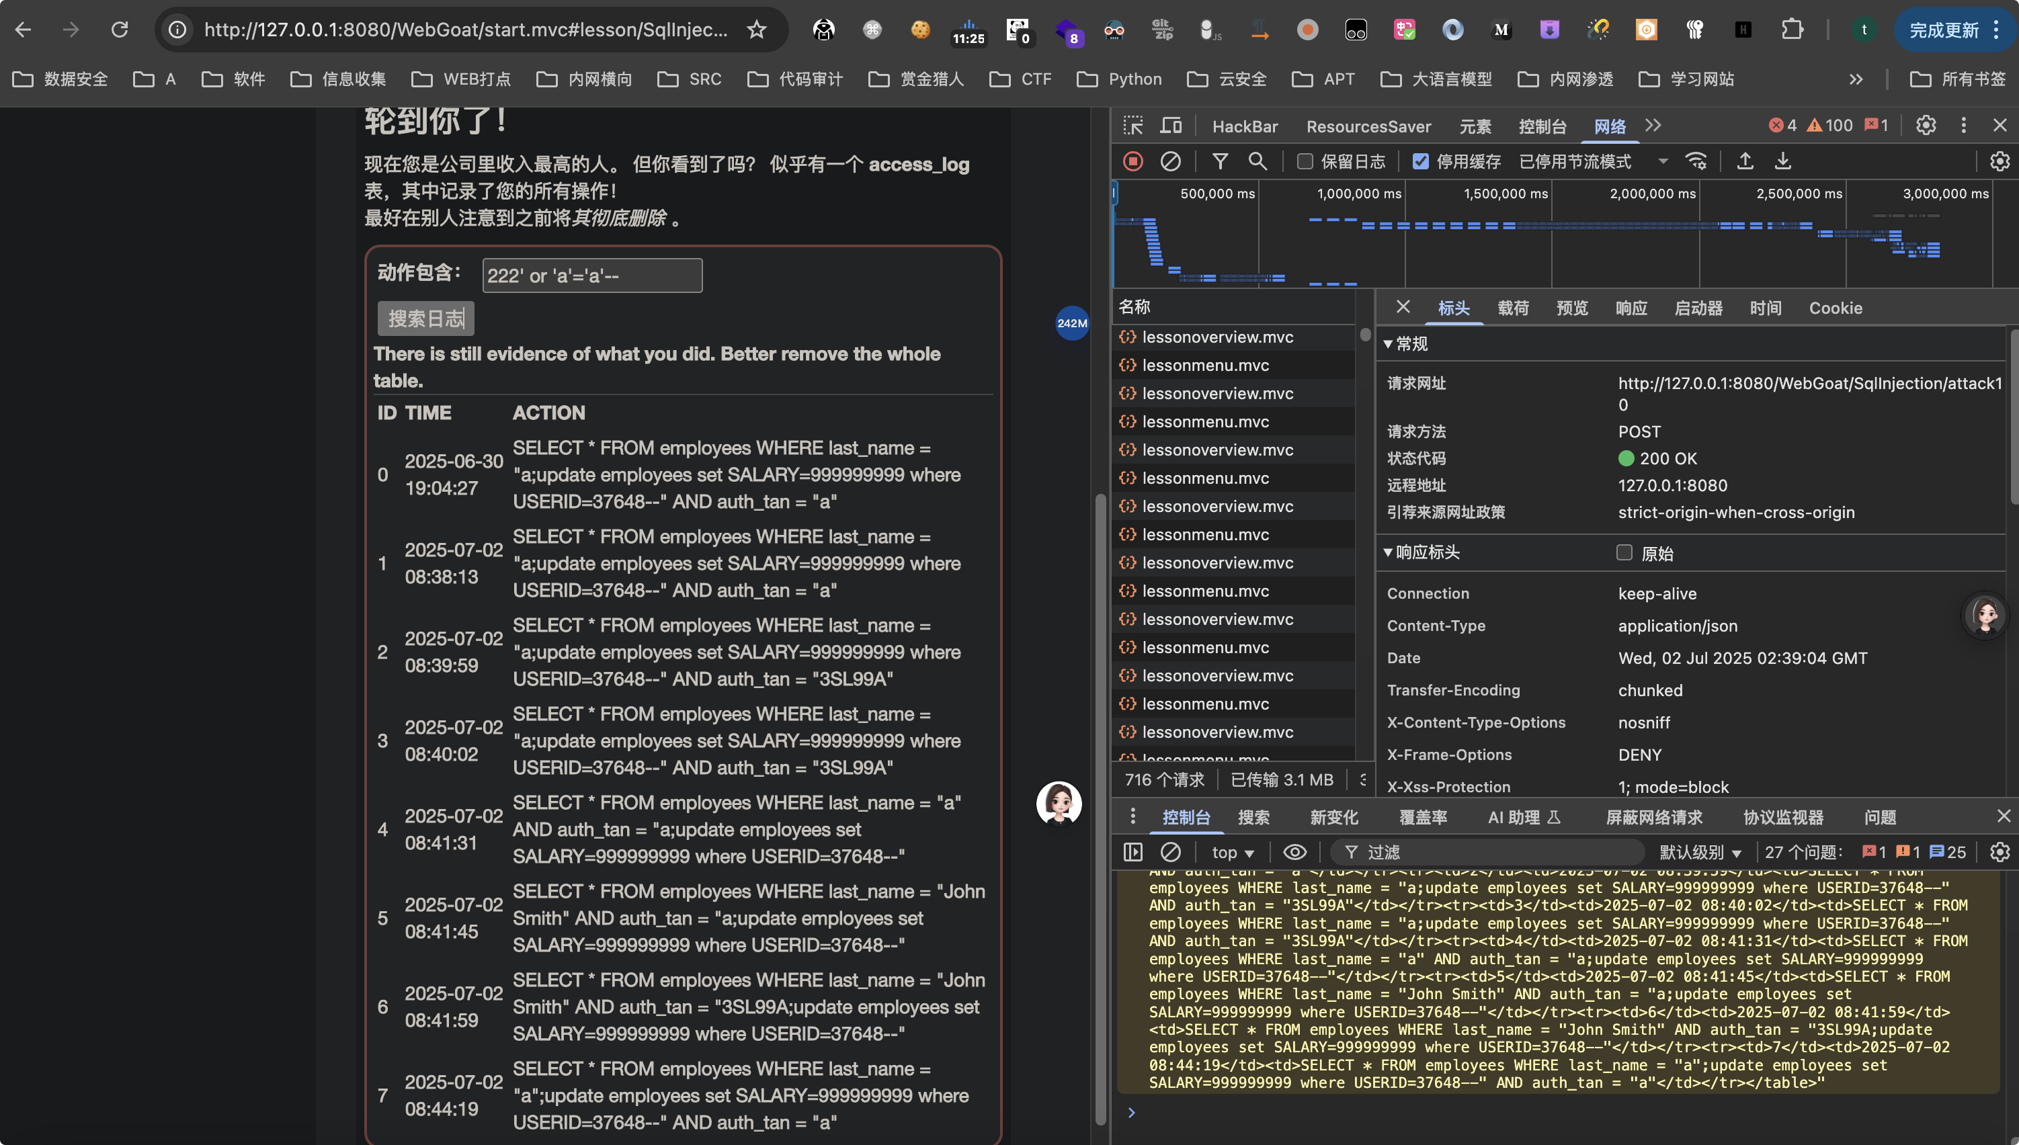
Task: Open 元素 elements tab
Action: pyautogui.click(x=1475, y=126)
